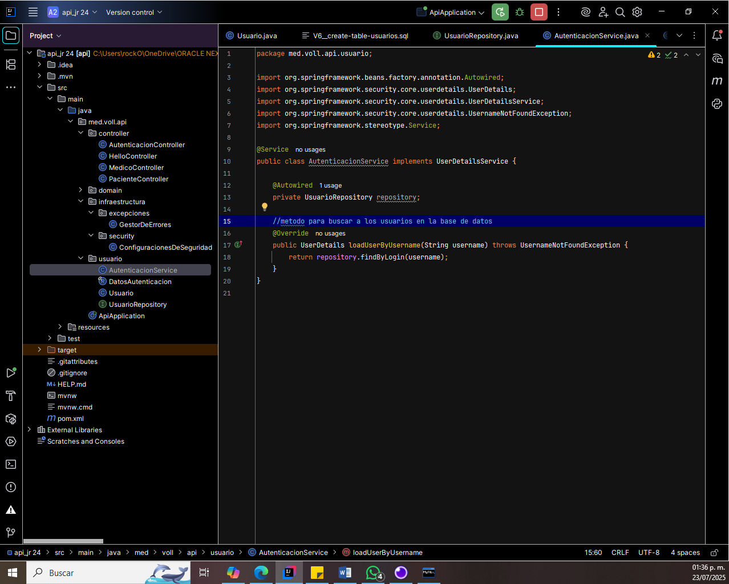This screenshot has height=584, width=729.
Task: Expand External Libraries node
Action: pos(30,429)
